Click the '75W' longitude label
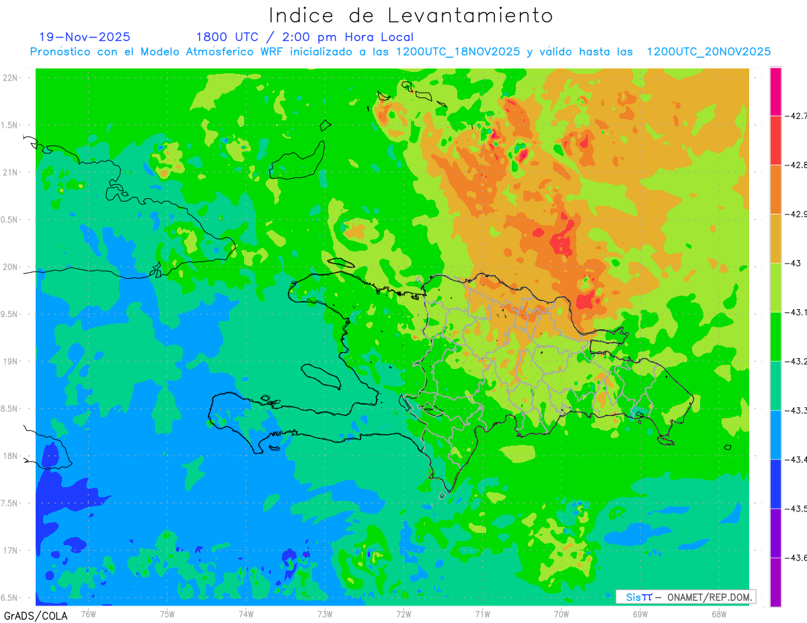The width and height of the screenshot is (807, 623). [167, 614]
